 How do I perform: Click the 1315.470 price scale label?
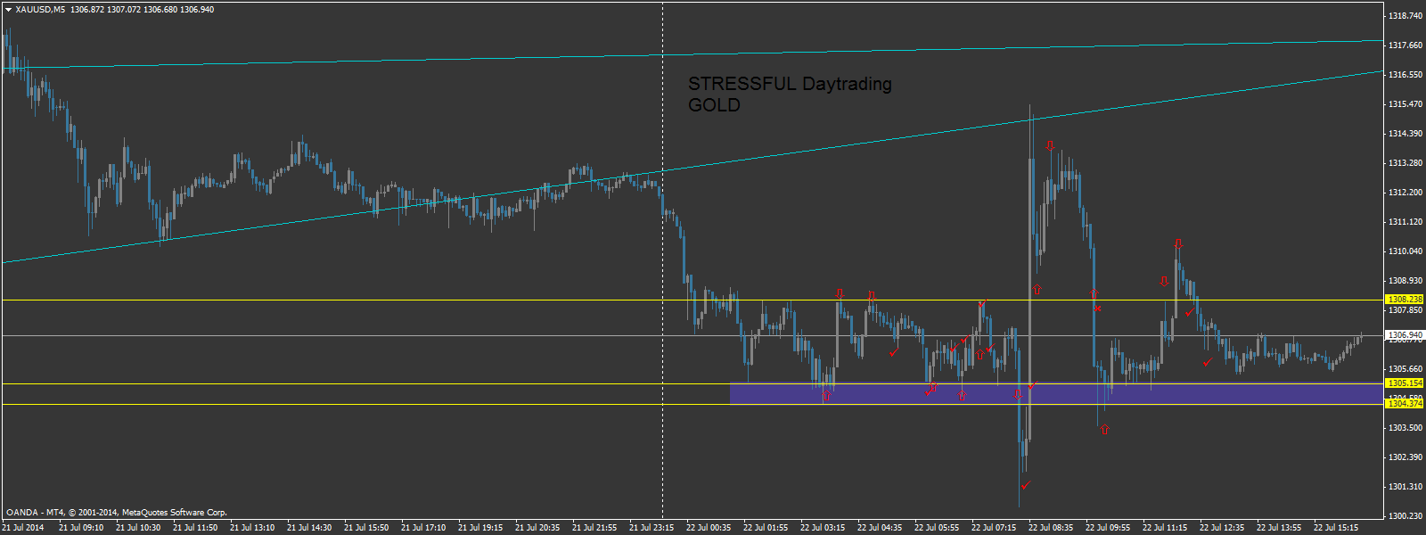coord(1406,104)
